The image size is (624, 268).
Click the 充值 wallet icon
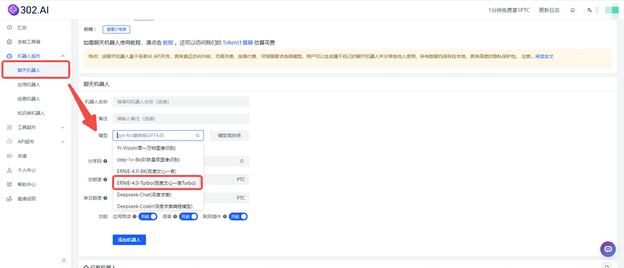tap(9, 156)
